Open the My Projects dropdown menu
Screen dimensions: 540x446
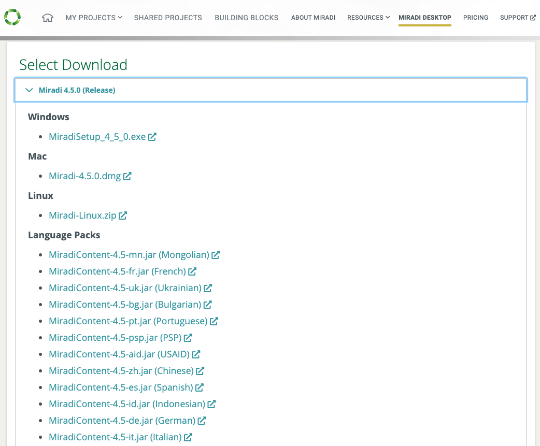click(93, 18)
